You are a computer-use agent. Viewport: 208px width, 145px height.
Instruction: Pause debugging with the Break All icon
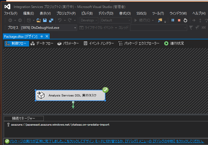click(x=173, y=20)
